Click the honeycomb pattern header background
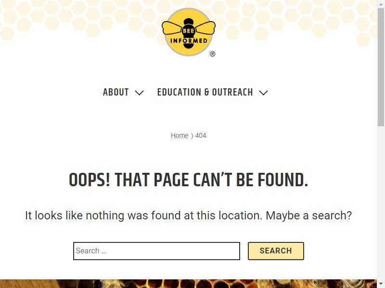385x288 pixels. 74,20
